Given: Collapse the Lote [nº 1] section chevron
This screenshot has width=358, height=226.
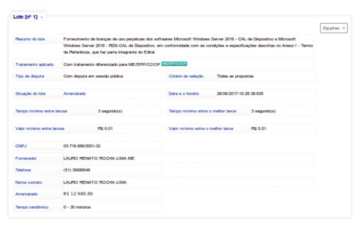Looking at the screenshot, I should tap(41, 17).
